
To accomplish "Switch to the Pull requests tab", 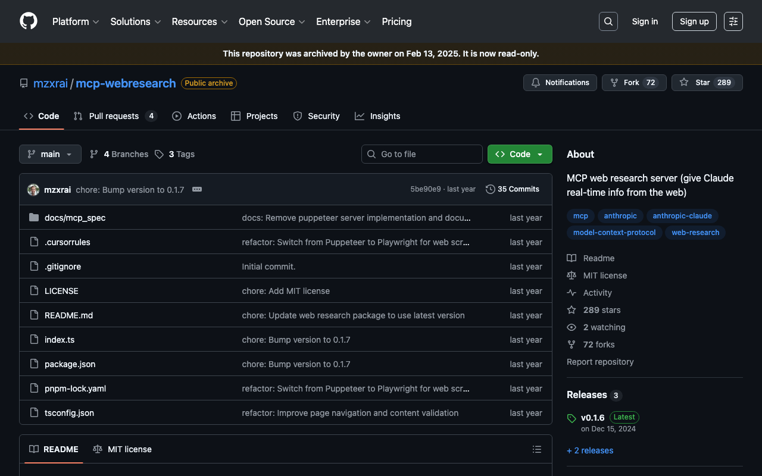I will tap(114, 116).
